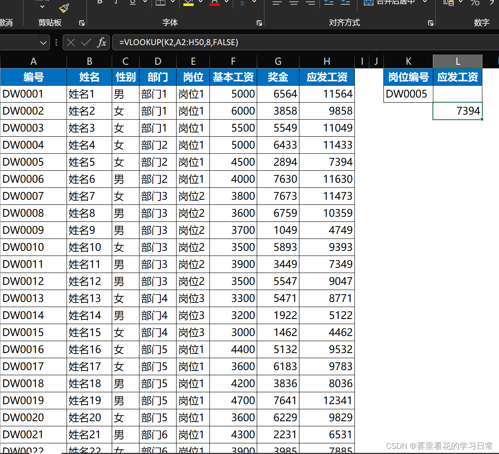Click the Merge & Center button
The height and width of the screenshot is (454, 499).
click(389, 3)
